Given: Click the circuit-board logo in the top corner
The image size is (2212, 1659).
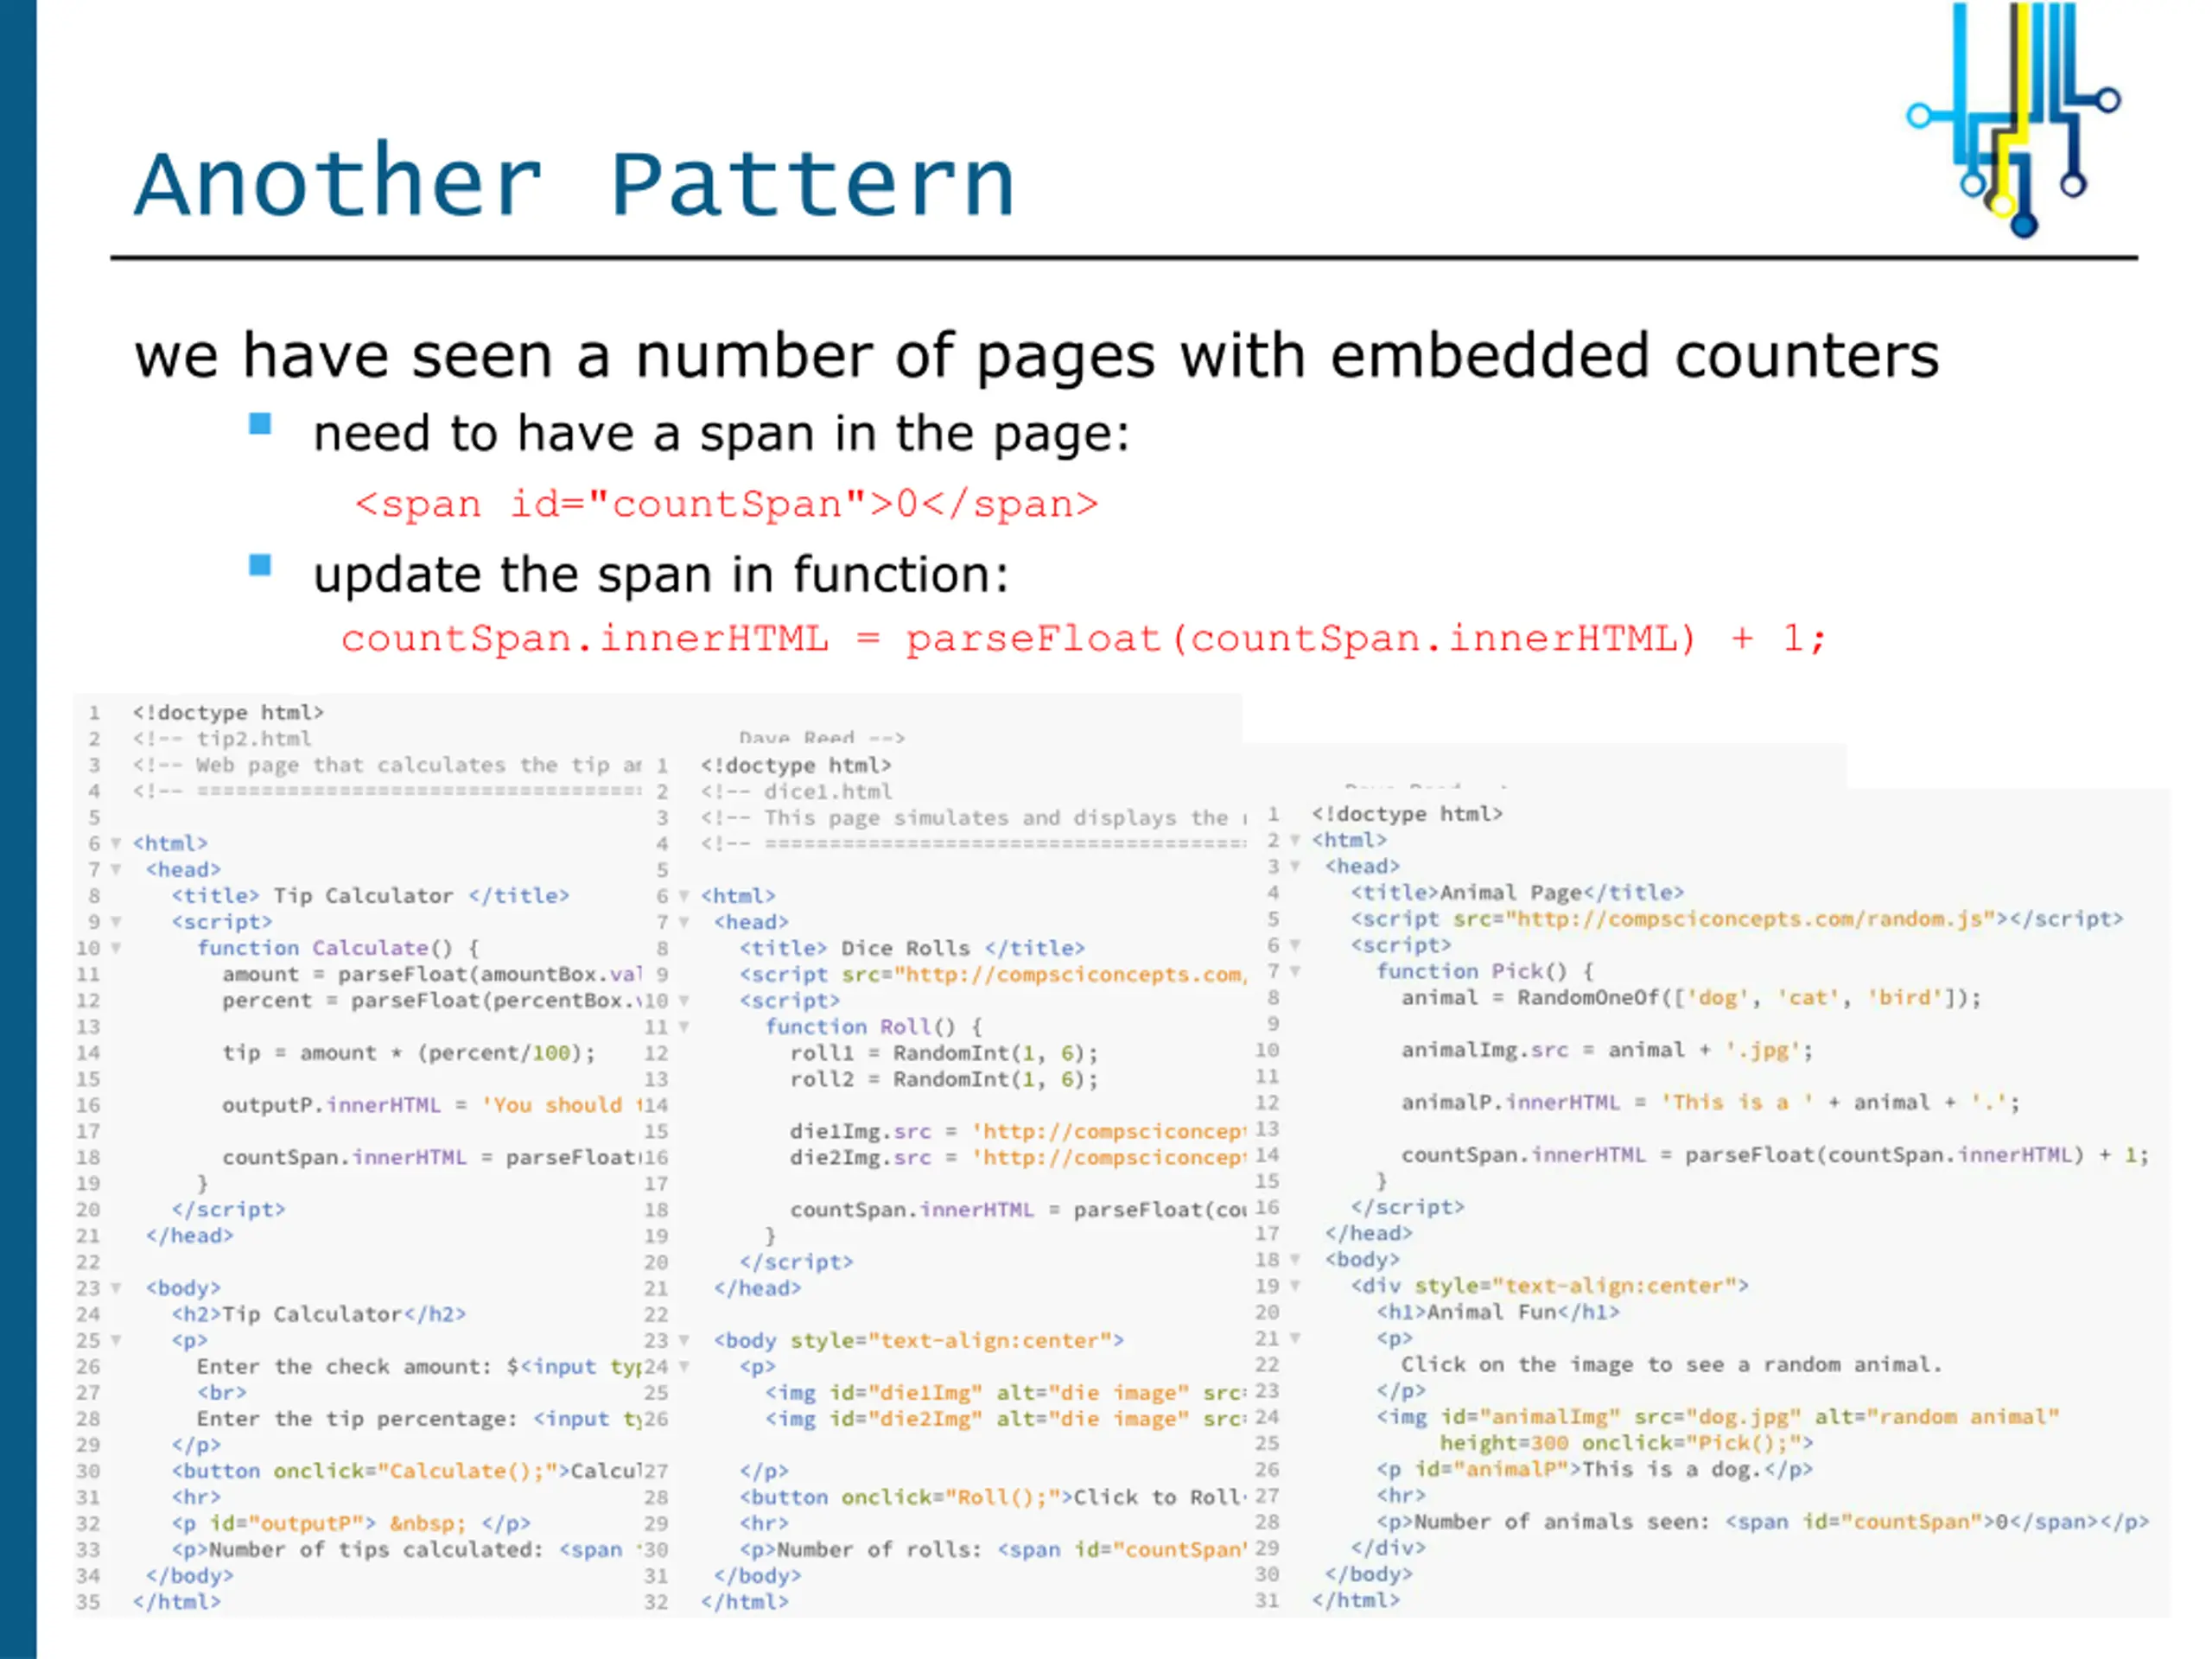Looking at the screenshot, I should 2013,117.
